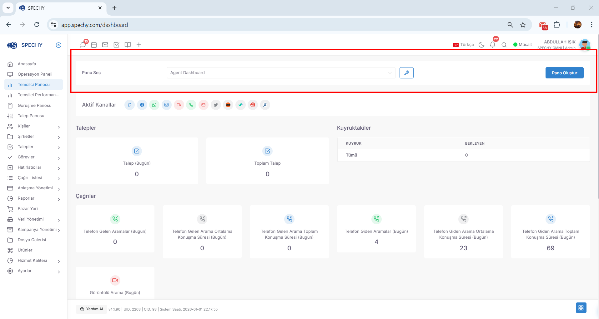
Task: Select the Instagram channel icon
Action: (167, 105)
